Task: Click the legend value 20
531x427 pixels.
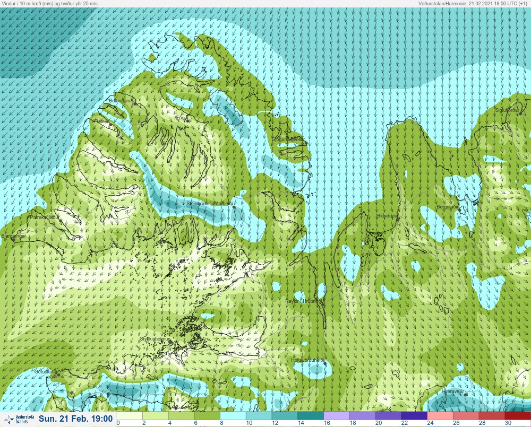Action: tap(379, 423)
